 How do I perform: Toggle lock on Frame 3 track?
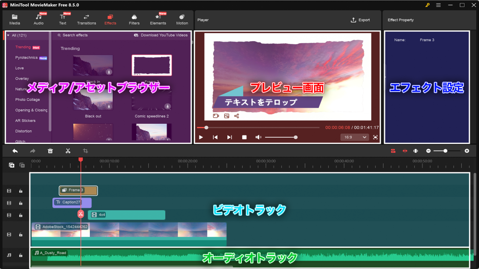[x=21, y=191]
